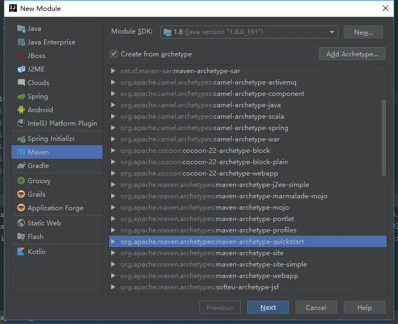Choose the Static Web globe icon

click(x=21, y=223)
